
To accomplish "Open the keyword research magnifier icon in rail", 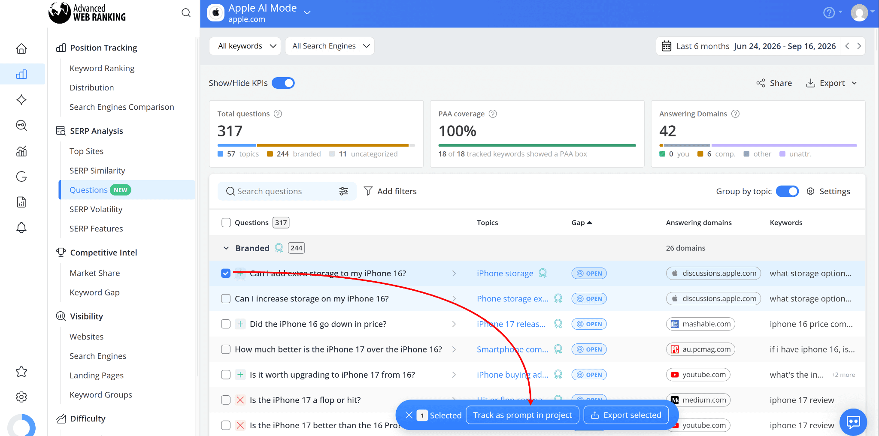I will click(x=21, y=125).
